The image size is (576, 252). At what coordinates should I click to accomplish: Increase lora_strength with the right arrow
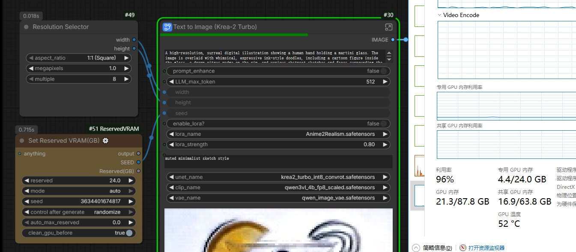click(385, 144)
